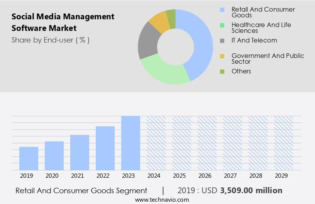Viewport: 315px width, 204px height.
Task: Click the tallest solid bar for 2023
Action: tap(130, 143)
